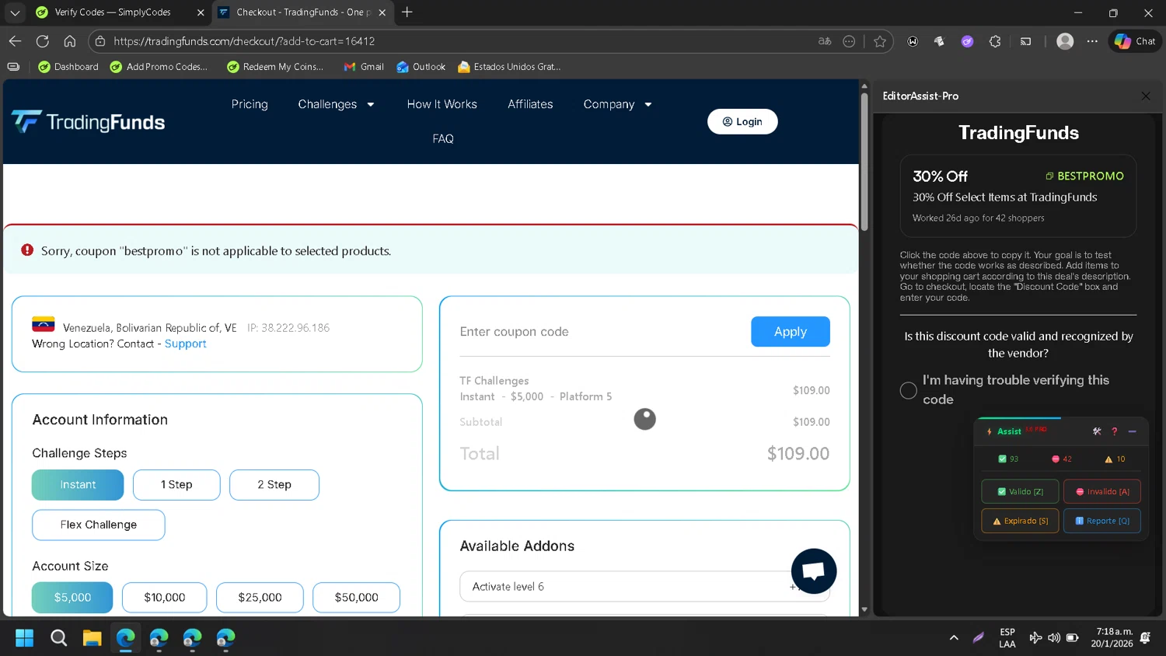Open the Dashboard bookmark

68,67
